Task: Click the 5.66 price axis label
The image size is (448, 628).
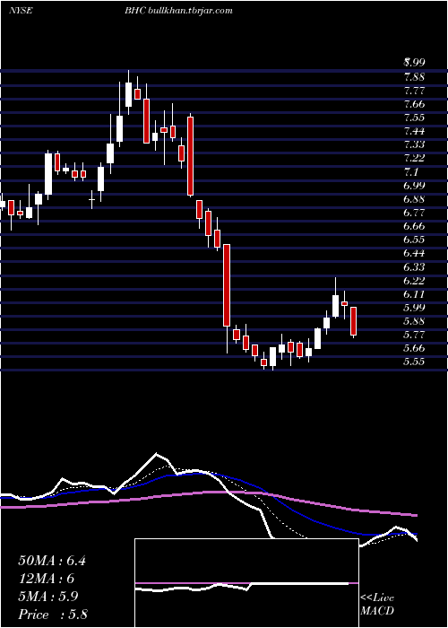Action: tap(414, 348)
